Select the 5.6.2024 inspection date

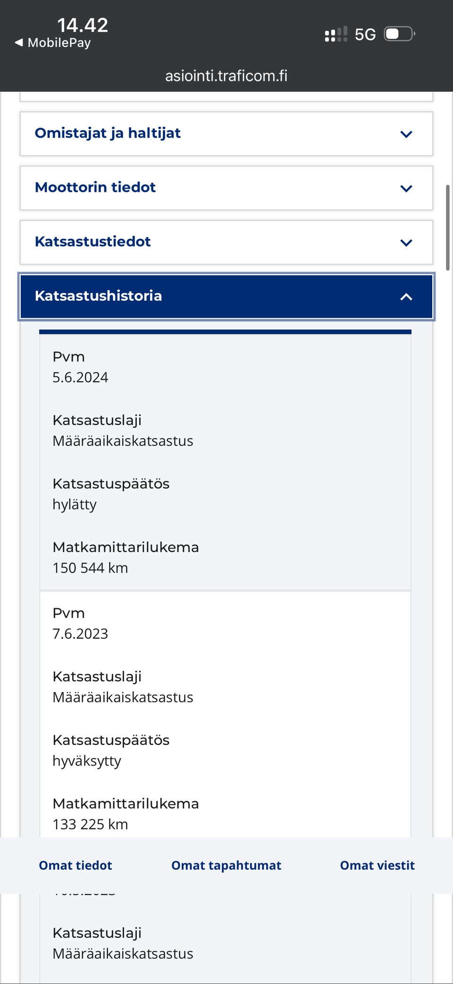click(x=80, y=377)
